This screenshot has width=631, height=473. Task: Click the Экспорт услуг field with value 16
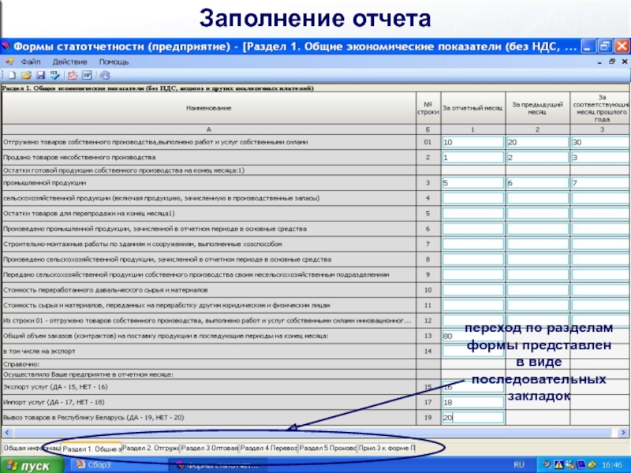[x=472, y=387]
